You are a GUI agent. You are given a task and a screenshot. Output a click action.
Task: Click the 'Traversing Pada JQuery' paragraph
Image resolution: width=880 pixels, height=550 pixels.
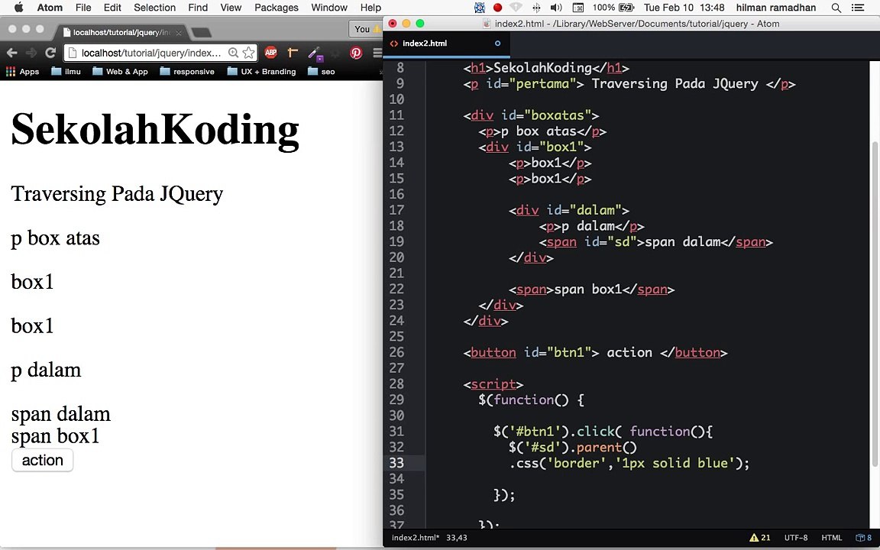[x=117, y=193]
